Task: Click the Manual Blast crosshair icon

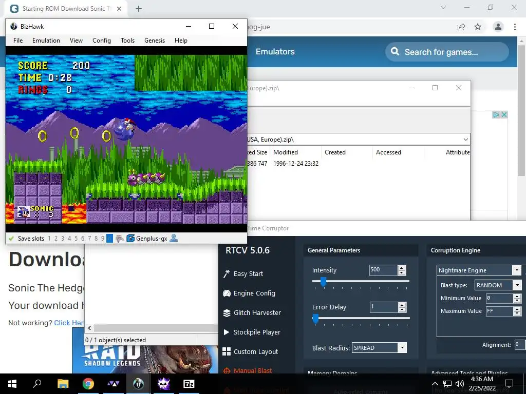Action: tap(227, 370)
